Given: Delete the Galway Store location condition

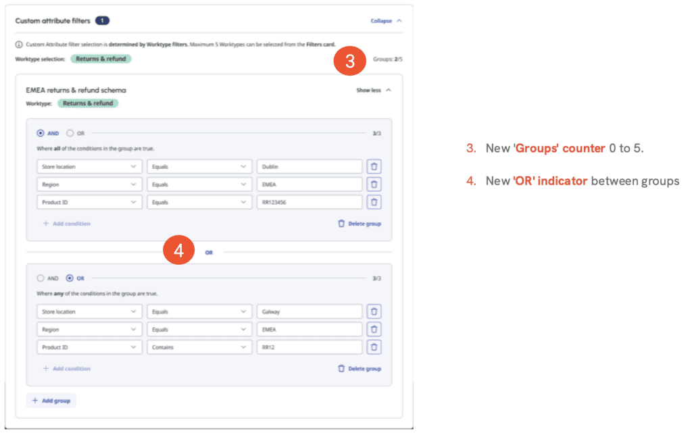Looking at the screenshot, I should click(x=374, y=311).
